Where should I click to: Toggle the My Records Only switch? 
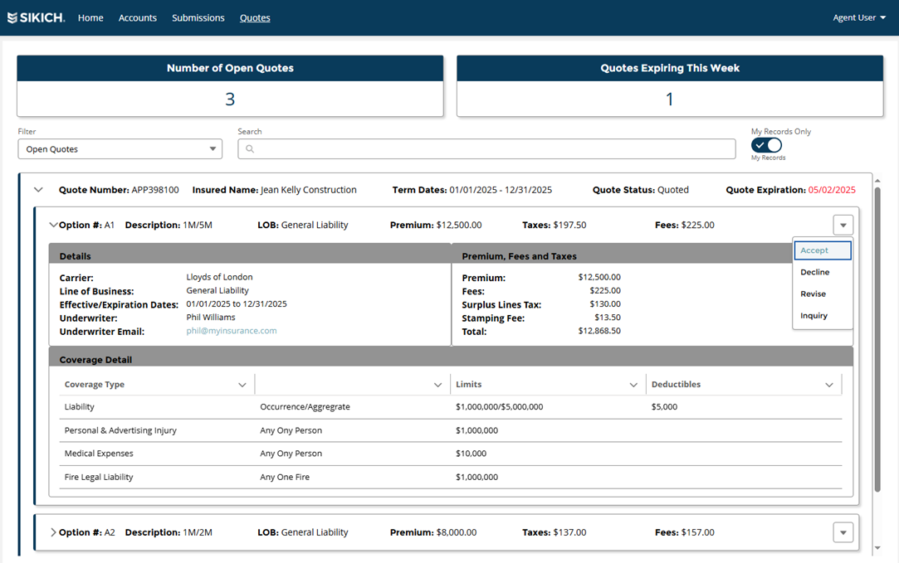pos(766,145)
